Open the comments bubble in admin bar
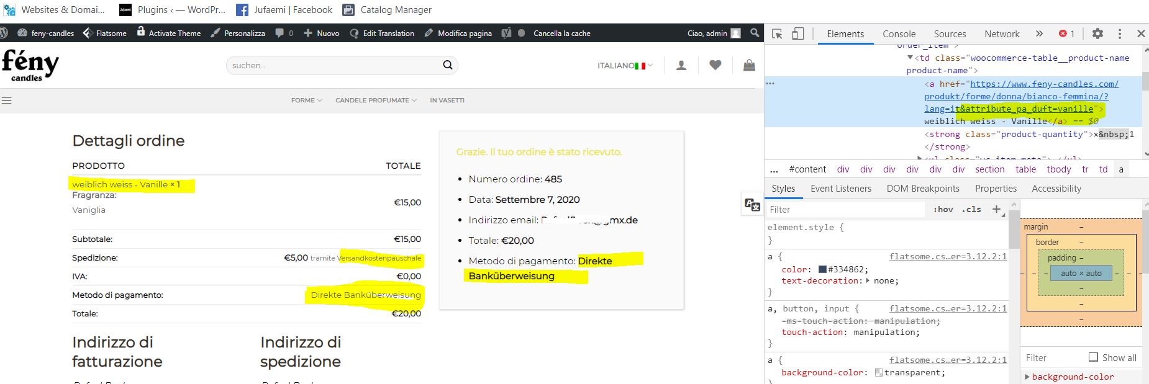Screen dimensions: 1149x384 280,33
